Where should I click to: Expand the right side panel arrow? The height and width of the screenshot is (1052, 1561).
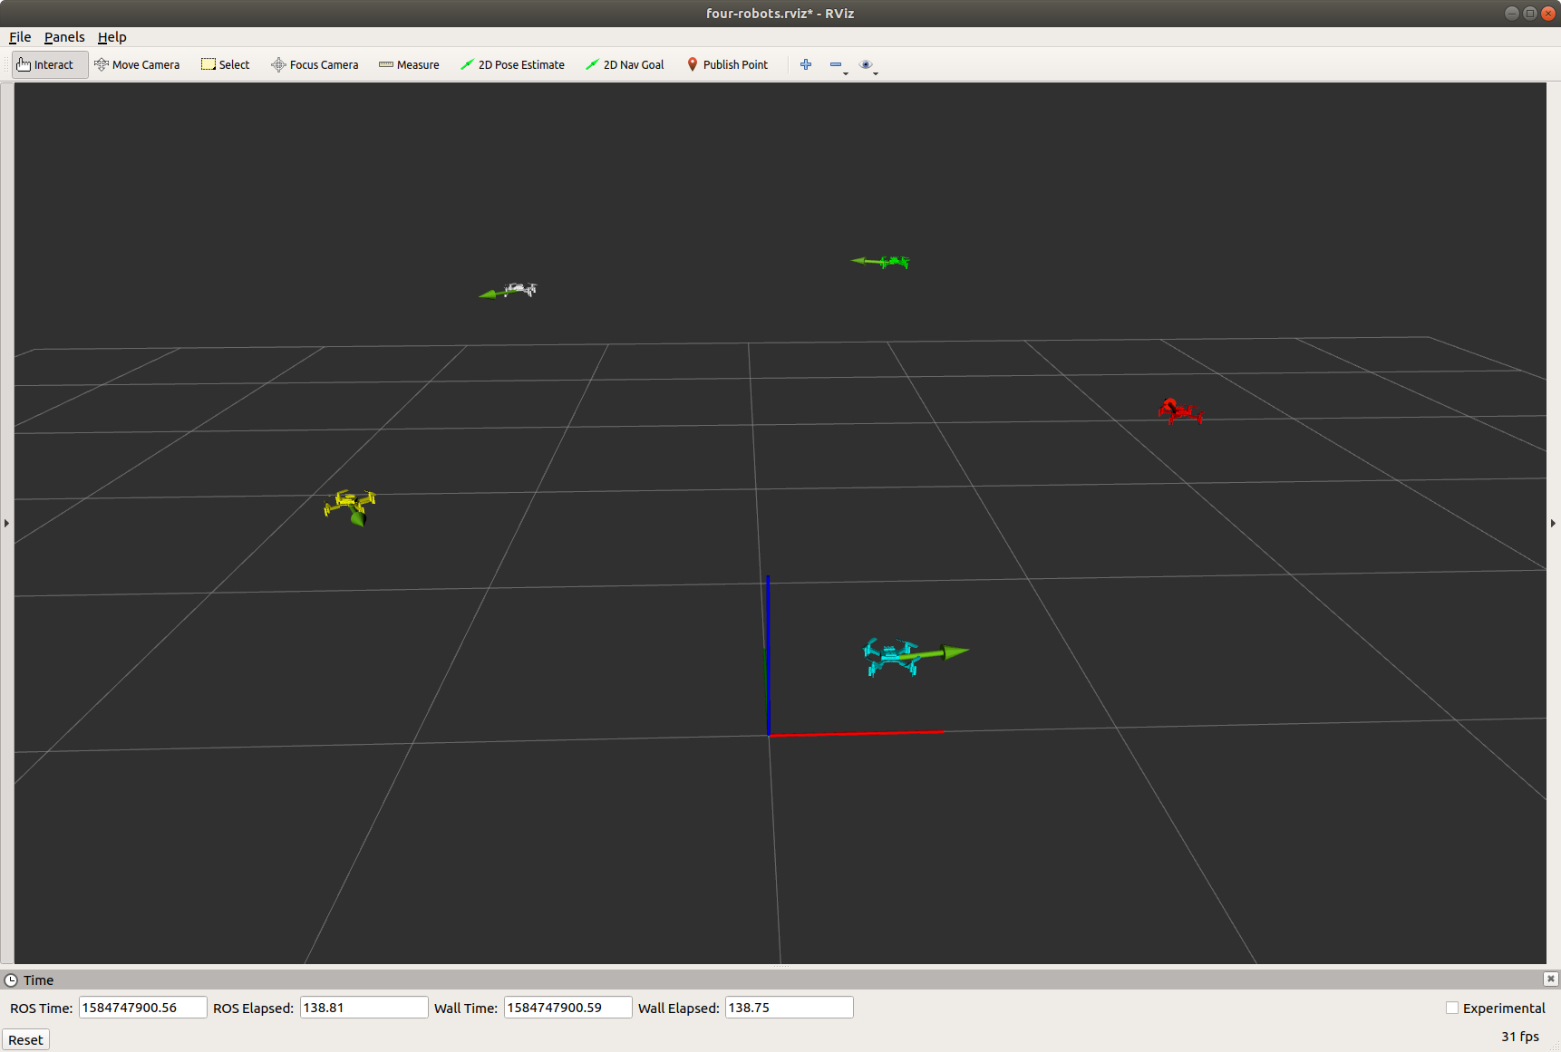pyautogui.click(x=1553, y=523)
